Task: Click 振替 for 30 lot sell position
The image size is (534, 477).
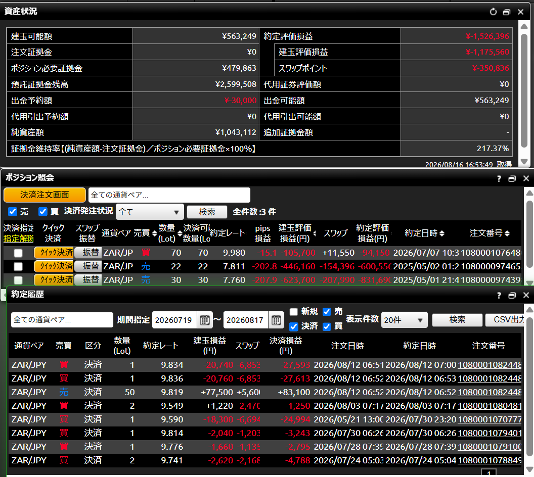Action: [88, 279]
